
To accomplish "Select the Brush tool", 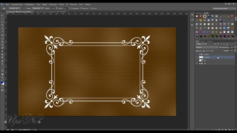I will pos(2,38).
